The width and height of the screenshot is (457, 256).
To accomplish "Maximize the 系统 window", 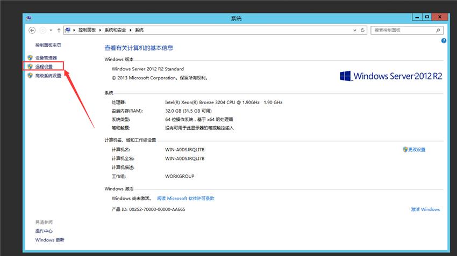I will click(x=427, y=18).
